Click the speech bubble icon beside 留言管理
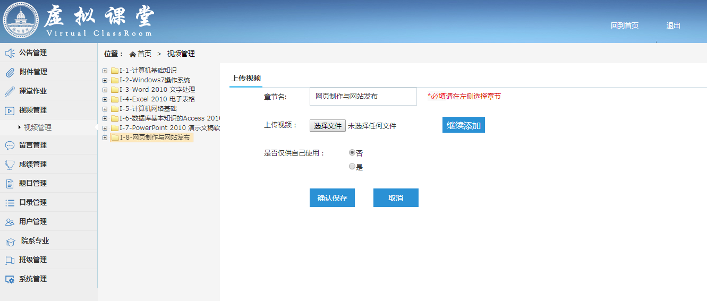 [10, 145]
